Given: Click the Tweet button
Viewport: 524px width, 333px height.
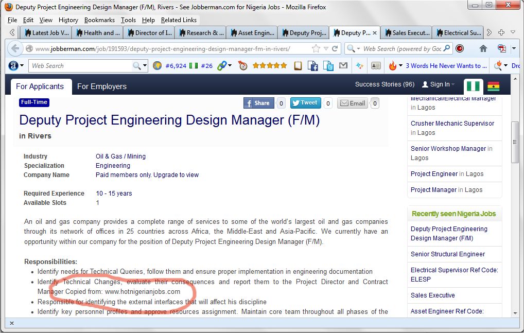Looking at the screenshot, I should click(x=305, y=103).
